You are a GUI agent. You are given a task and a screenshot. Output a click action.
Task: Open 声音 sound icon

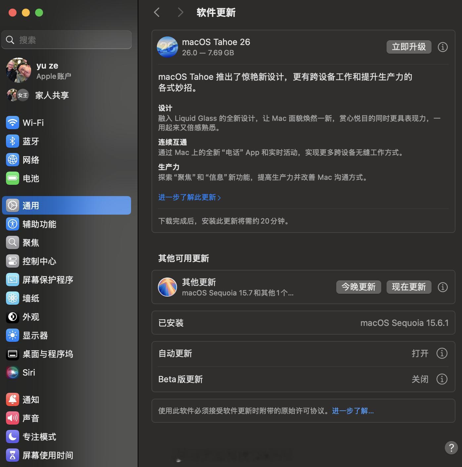point(13,418)
